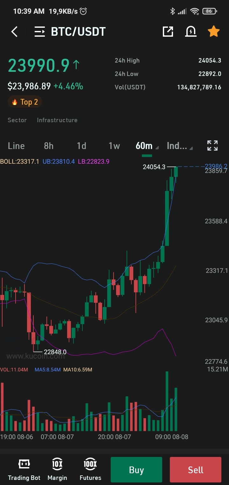Open the Top 2 ranking badge

[25, 102]
